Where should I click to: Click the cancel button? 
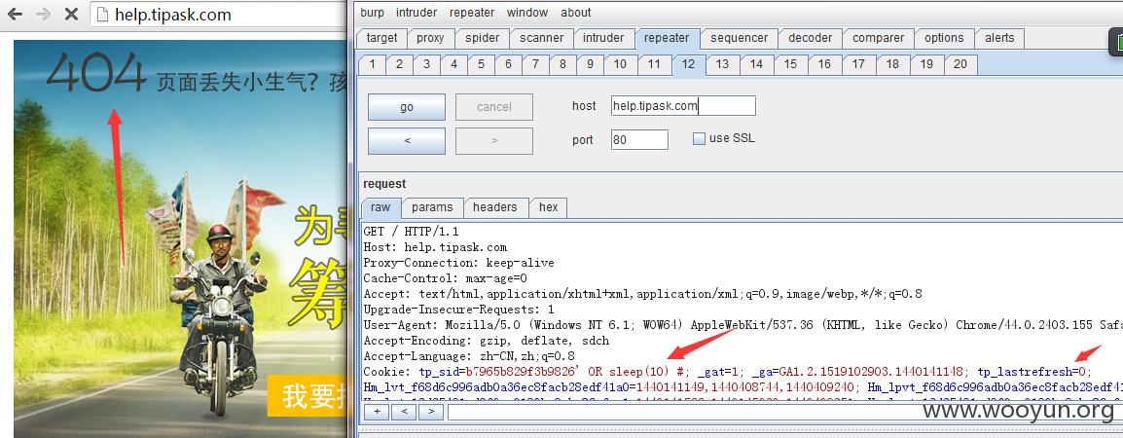[x=494, y=107]
